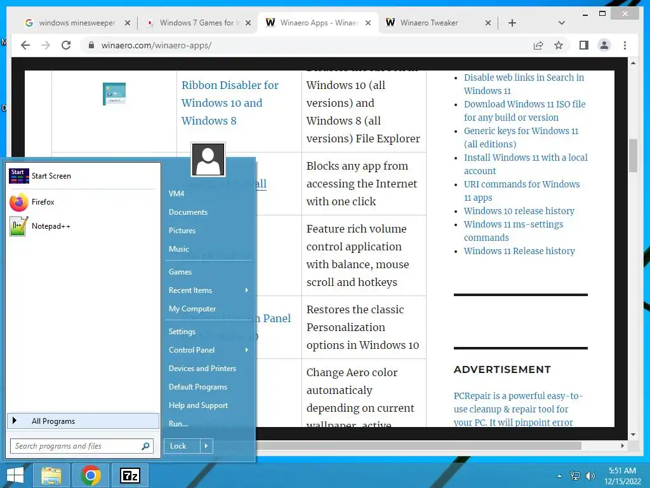Share this page icon
This screenshot has height=488, width=650.
tap(538, 45)
